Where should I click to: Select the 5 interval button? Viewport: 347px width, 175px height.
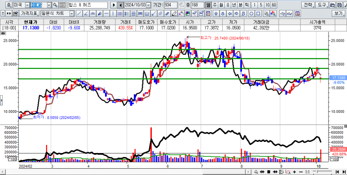(x=261, y=5)
